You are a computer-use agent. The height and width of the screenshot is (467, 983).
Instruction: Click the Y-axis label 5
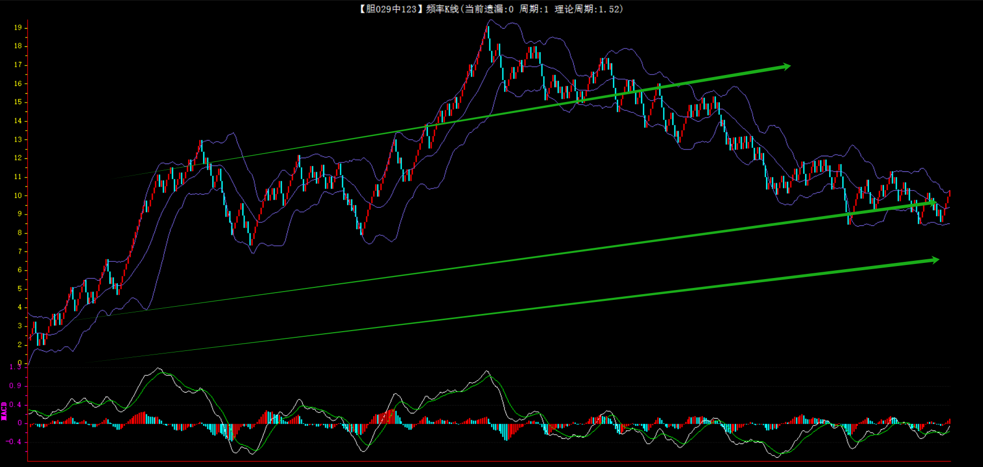(20, 289)
